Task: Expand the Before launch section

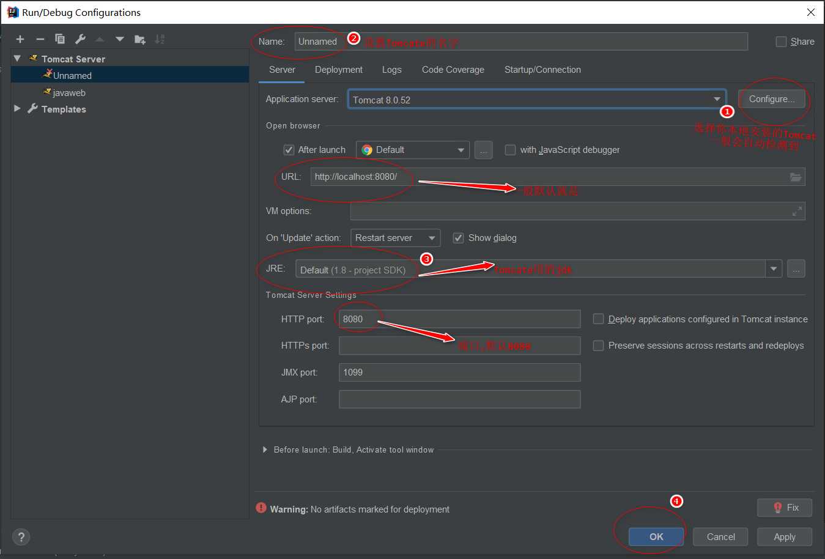Action: (x=265, y=450)
